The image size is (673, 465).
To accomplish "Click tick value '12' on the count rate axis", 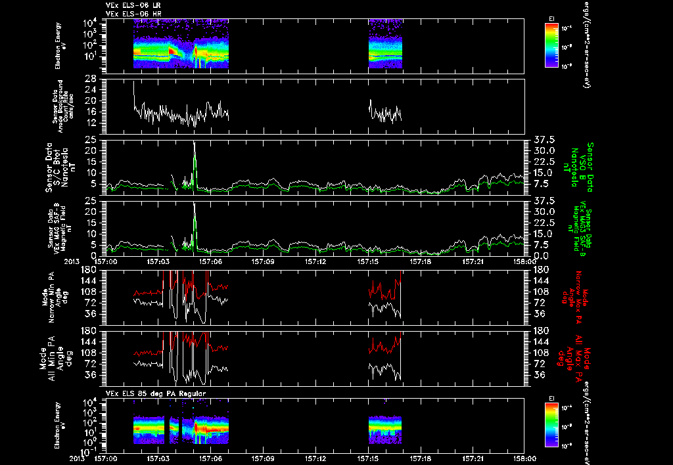I will pos(90,123).
